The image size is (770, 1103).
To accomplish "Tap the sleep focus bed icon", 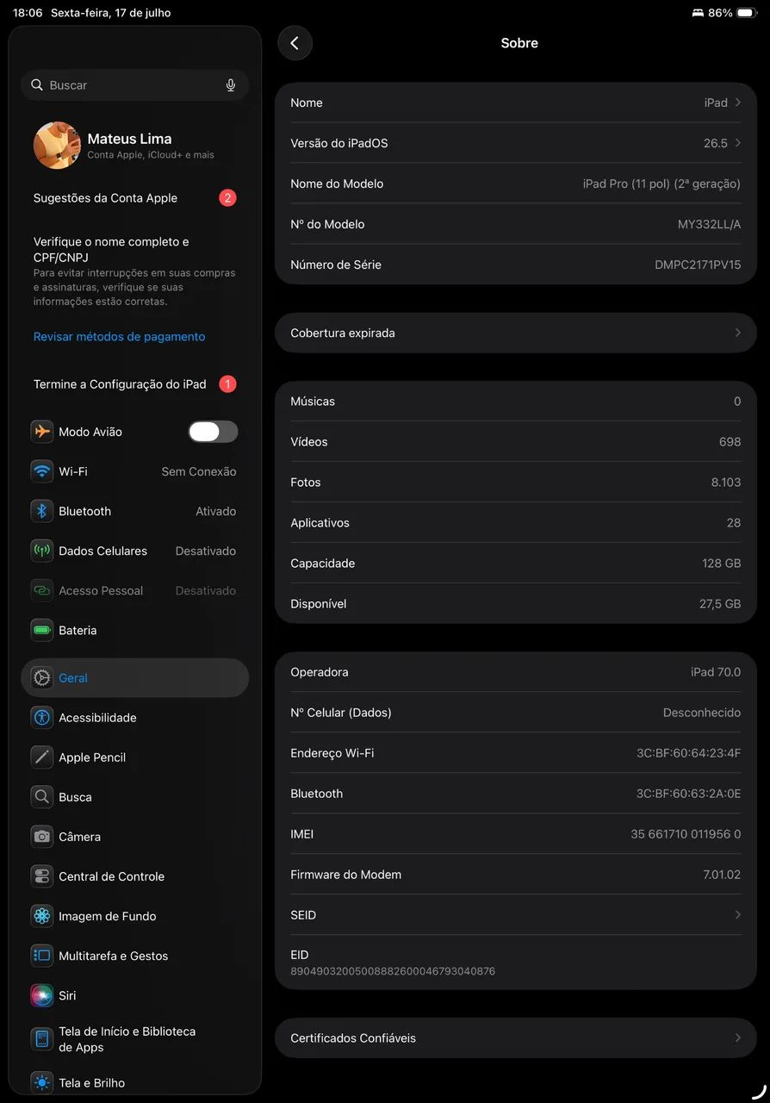I will coord(698,13).
